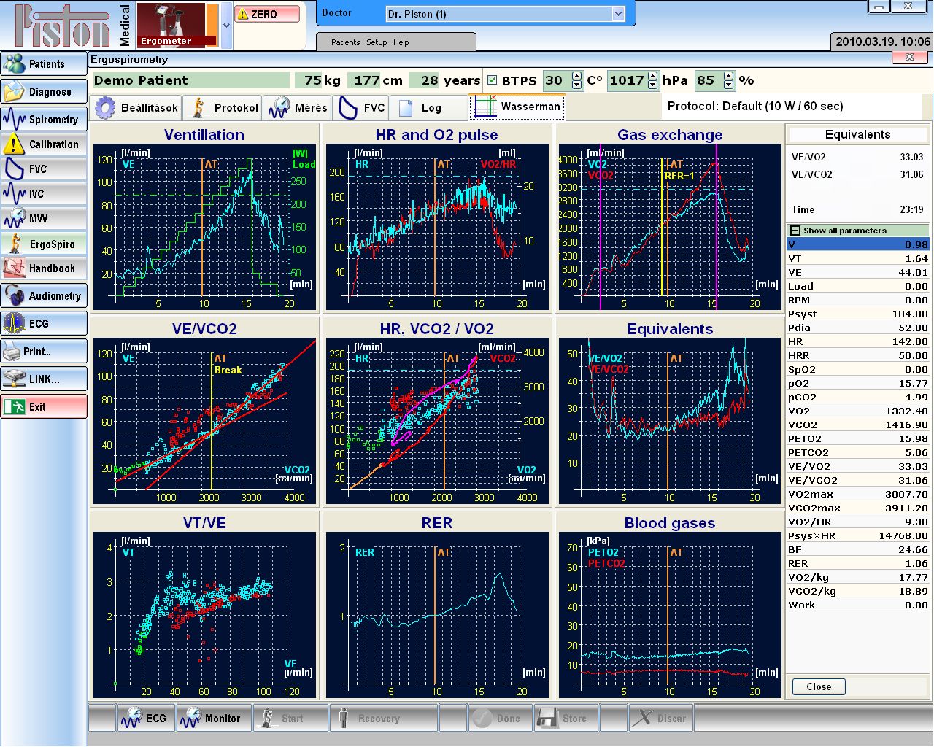934x747 pixels.
Task: Open the LINK option
Action: point(44,379)
